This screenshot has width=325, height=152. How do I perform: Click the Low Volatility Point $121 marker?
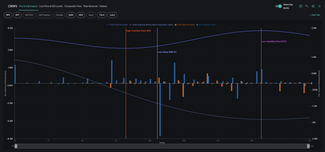pos(274,41)
